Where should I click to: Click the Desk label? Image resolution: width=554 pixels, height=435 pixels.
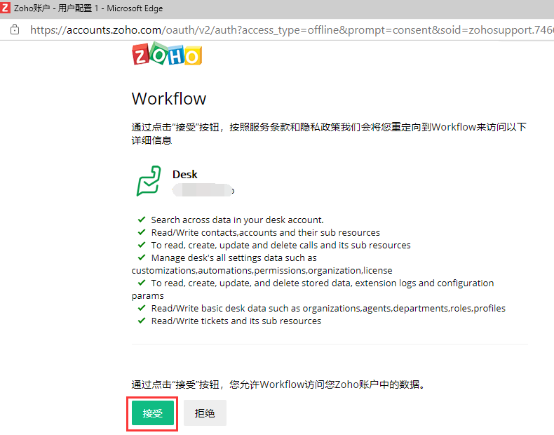185,174
